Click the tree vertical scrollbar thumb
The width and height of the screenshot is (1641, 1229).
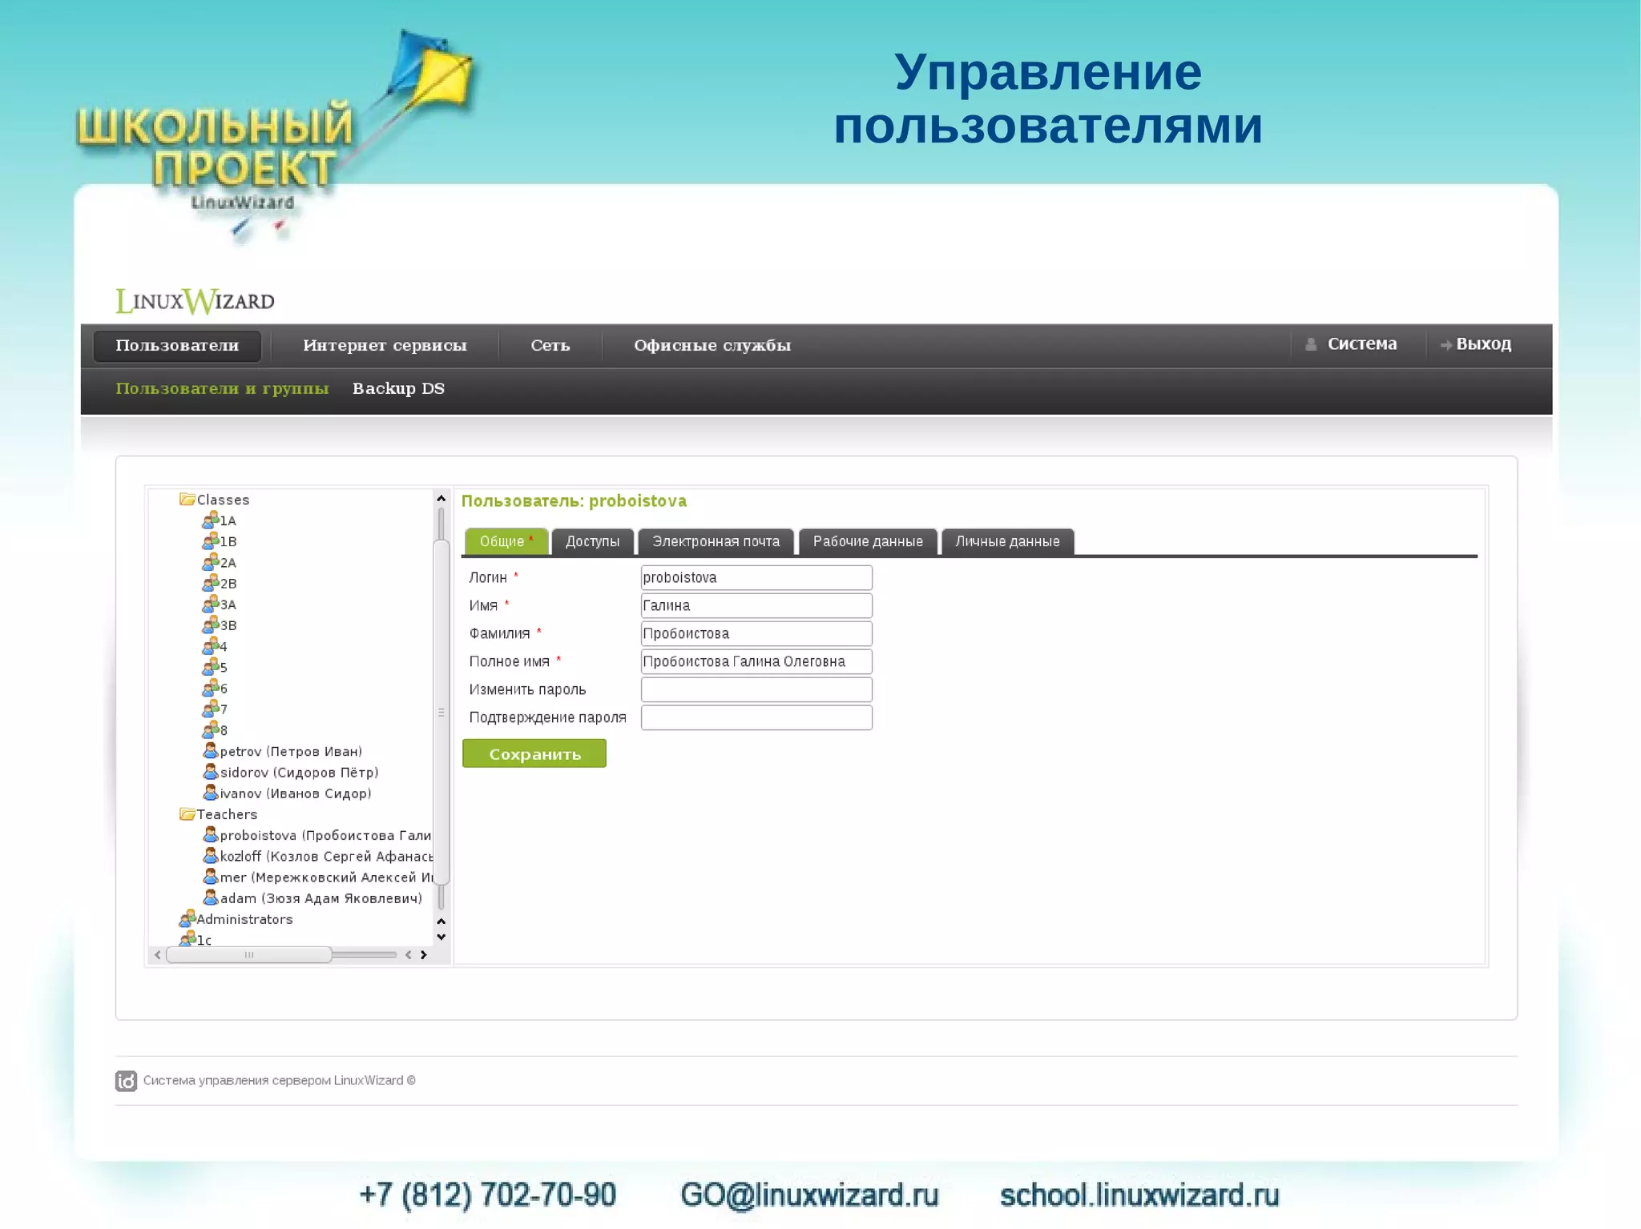point(441,712)
